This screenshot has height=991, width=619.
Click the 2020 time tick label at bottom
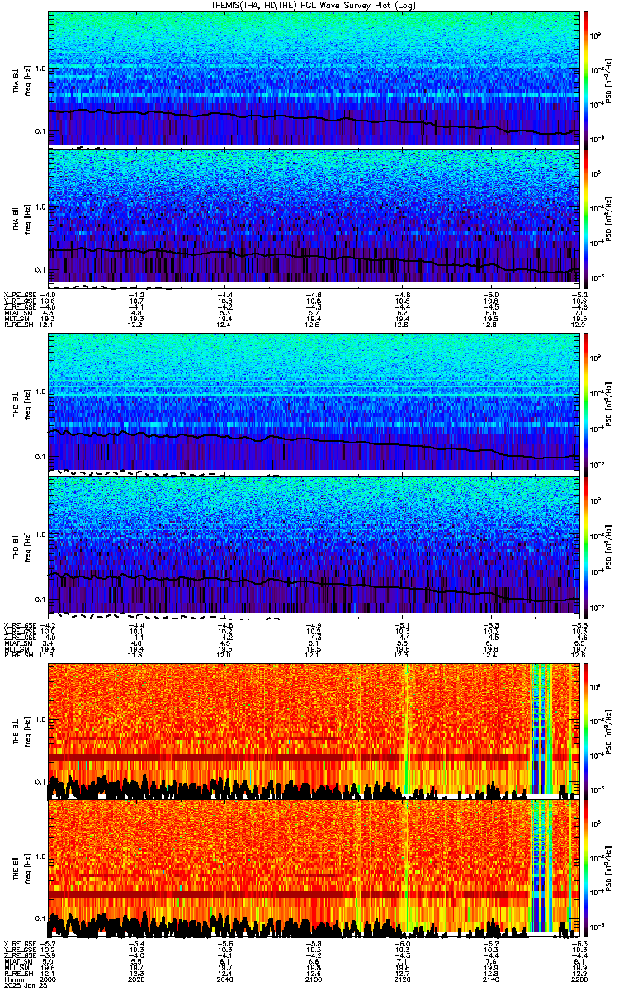pyautogui.click(x=137, y=979)
